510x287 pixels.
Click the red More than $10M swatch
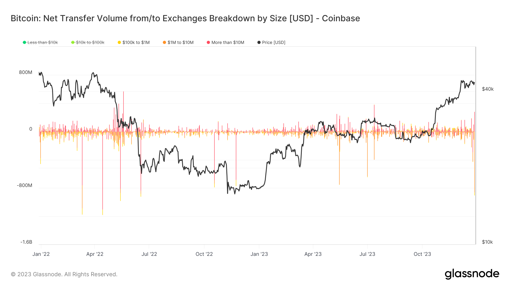[x=208, y=42]
